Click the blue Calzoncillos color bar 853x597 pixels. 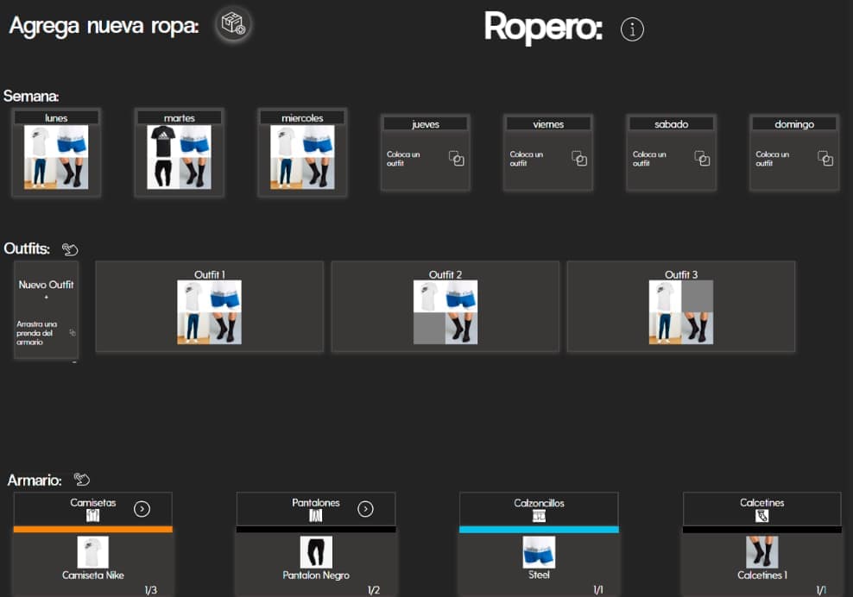539,529
